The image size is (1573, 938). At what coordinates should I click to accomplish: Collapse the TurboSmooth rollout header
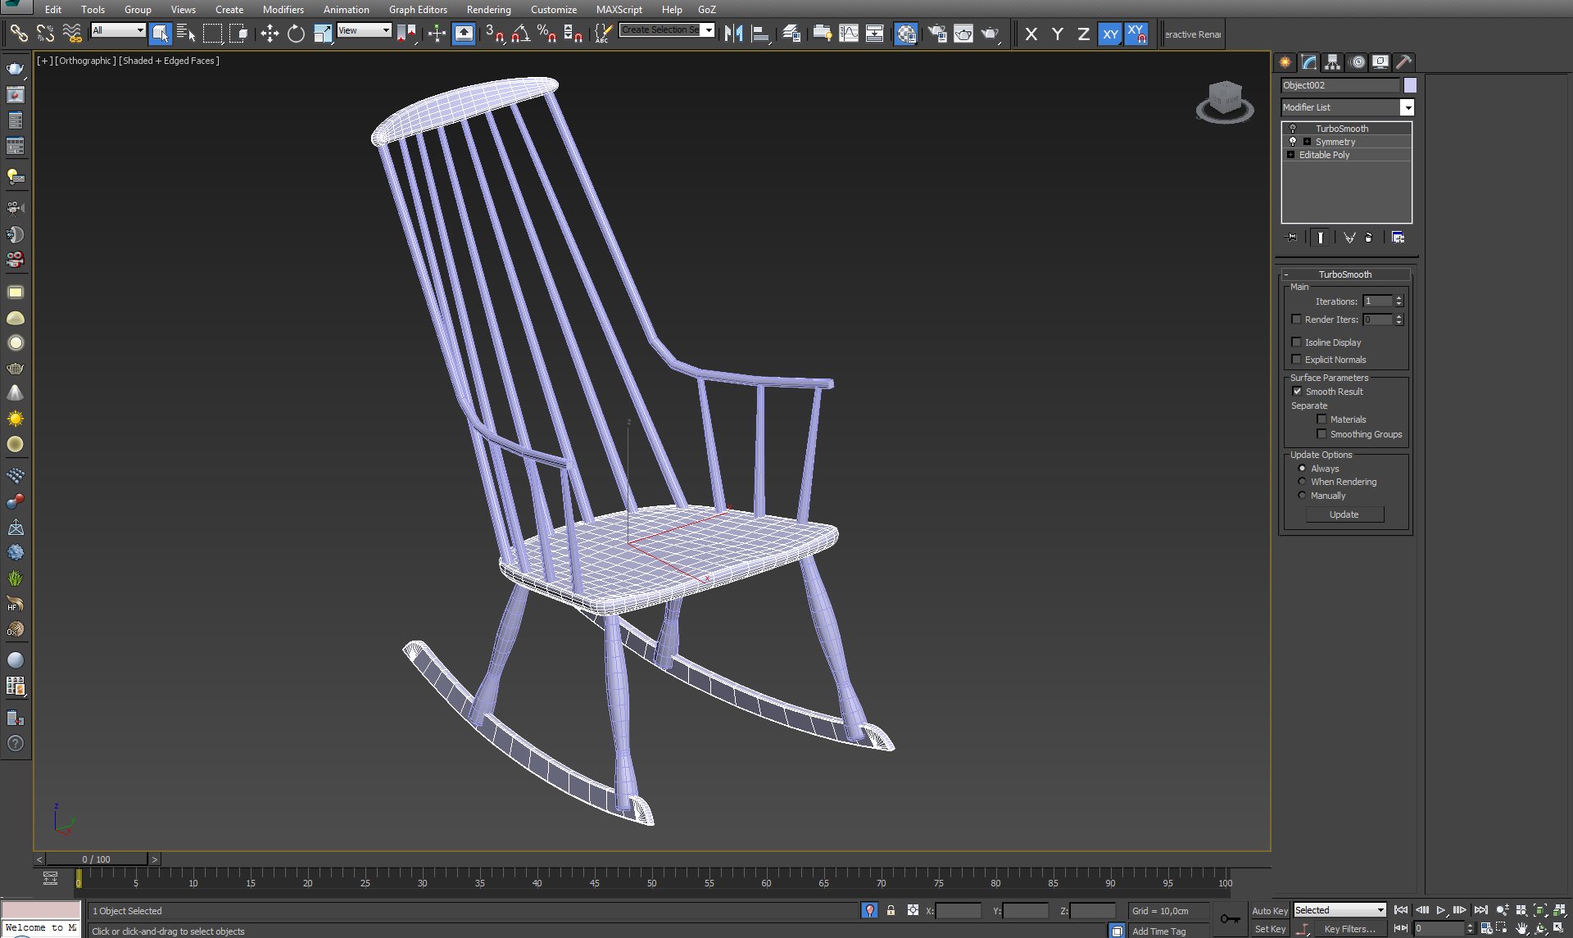click(1345, 274)
